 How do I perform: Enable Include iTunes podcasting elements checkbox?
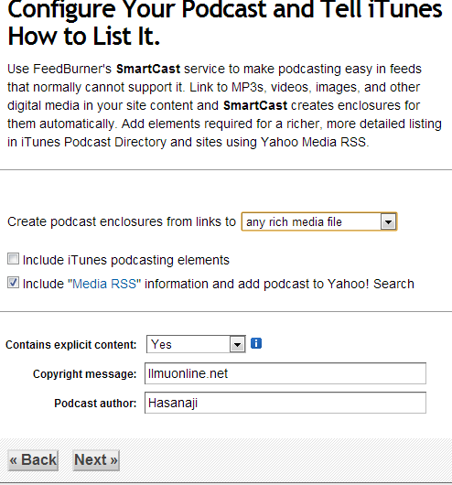point(13,259)
